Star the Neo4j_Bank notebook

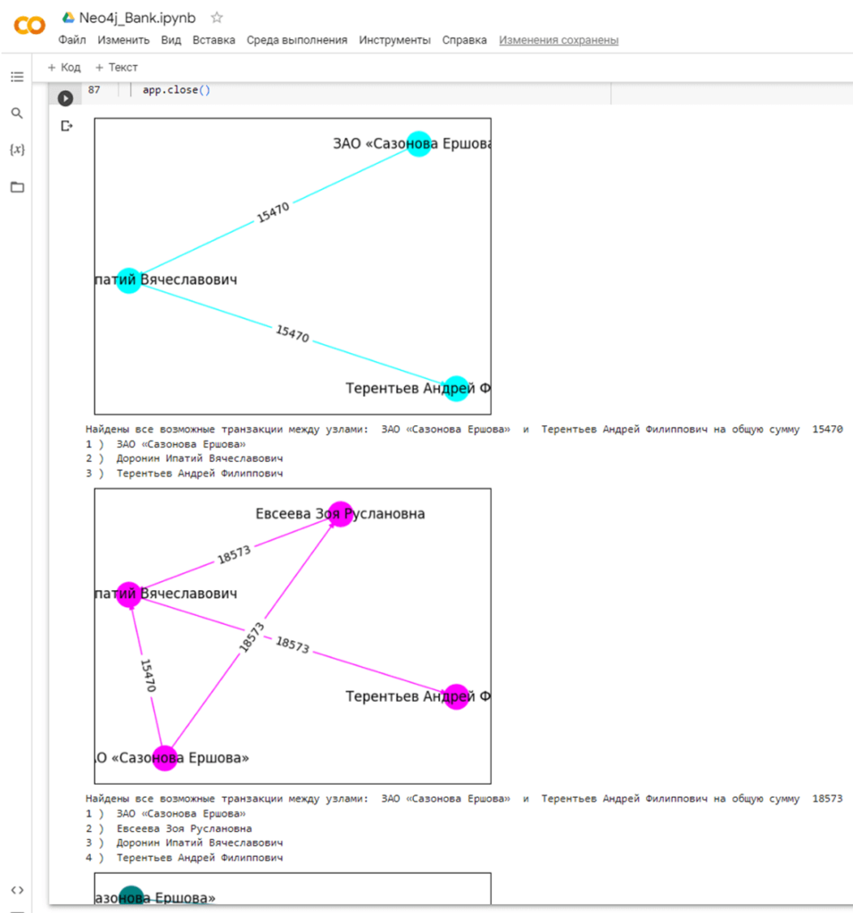pos(214,16)
